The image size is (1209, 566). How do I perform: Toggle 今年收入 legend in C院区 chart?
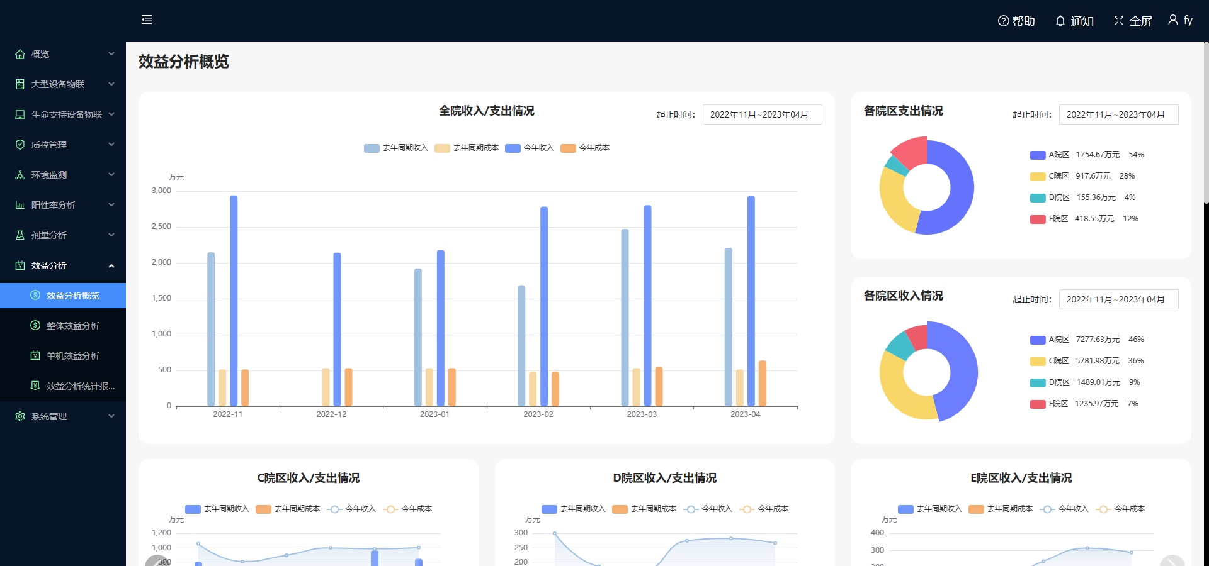coord(351,509)
